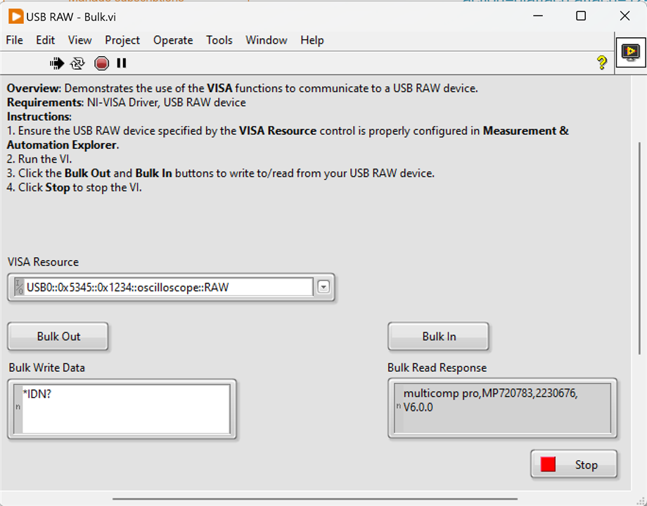This screenshot has width=647, height=506.
Task: Close the USB RAW - Bulk.vi window
Action: [x=624, y=16]
